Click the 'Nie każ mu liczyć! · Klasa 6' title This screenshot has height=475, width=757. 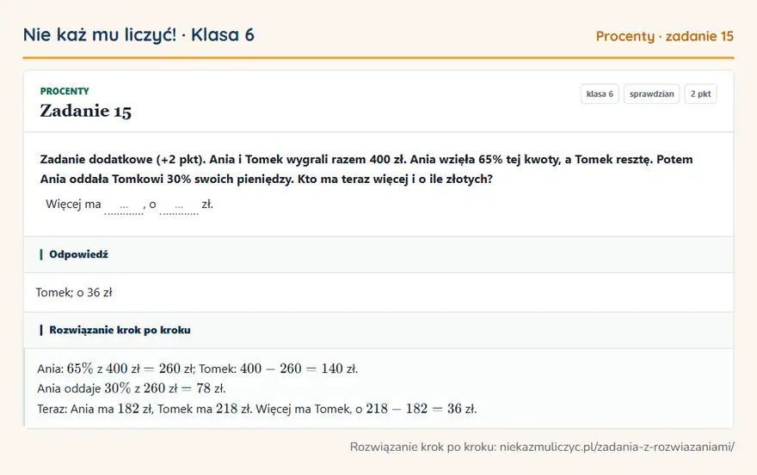tap(138, 34)
